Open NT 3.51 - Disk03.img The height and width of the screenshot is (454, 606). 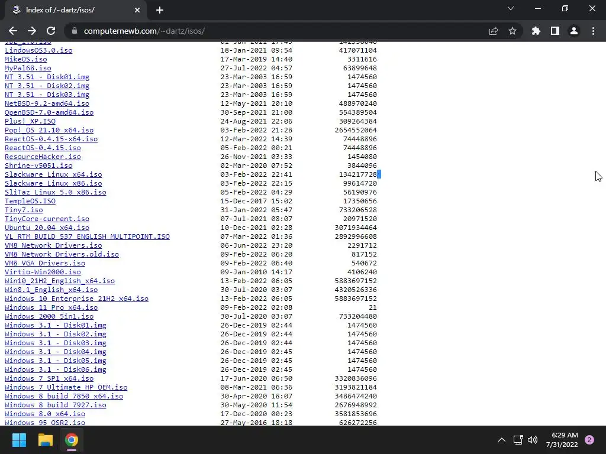(47, 95)
